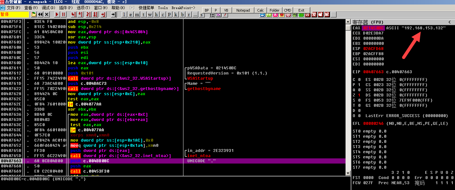Close the debugged program with the X icon
Screen dimensions: 455x190
47,15
